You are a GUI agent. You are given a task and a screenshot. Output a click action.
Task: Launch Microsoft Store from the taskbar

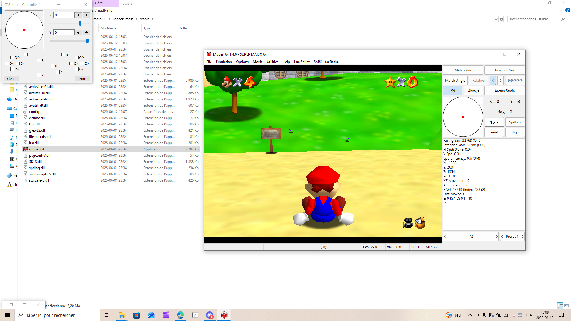[x=137, y=315]
